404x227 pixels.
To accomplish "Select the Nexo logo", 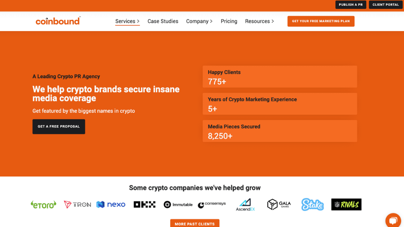I will pos(111,204).
